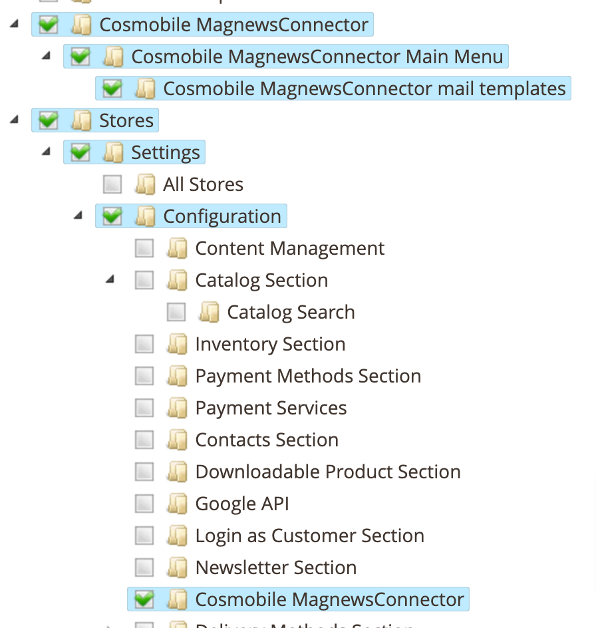Click folder icon for Inventory Section
Image resolution: width=596 pixels, height=628 pixels.
177,345
